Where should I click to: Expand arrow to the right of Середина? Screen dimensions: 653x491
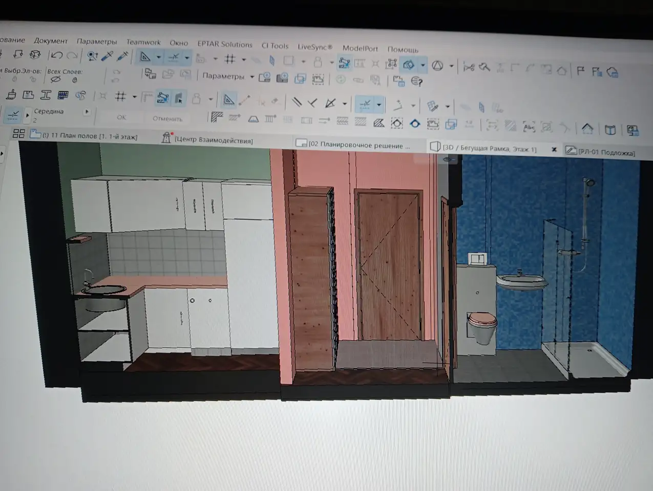[x=87, y=111]
